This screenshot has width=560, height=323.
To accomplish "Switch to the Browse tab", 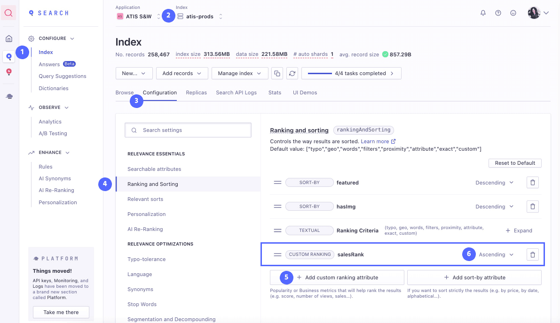I will [x=125, y=92].
